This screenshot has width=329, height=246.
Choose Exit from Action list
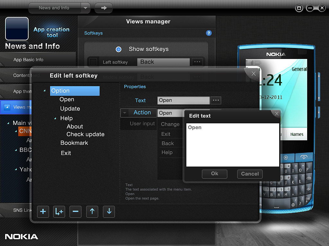point(166,134)
